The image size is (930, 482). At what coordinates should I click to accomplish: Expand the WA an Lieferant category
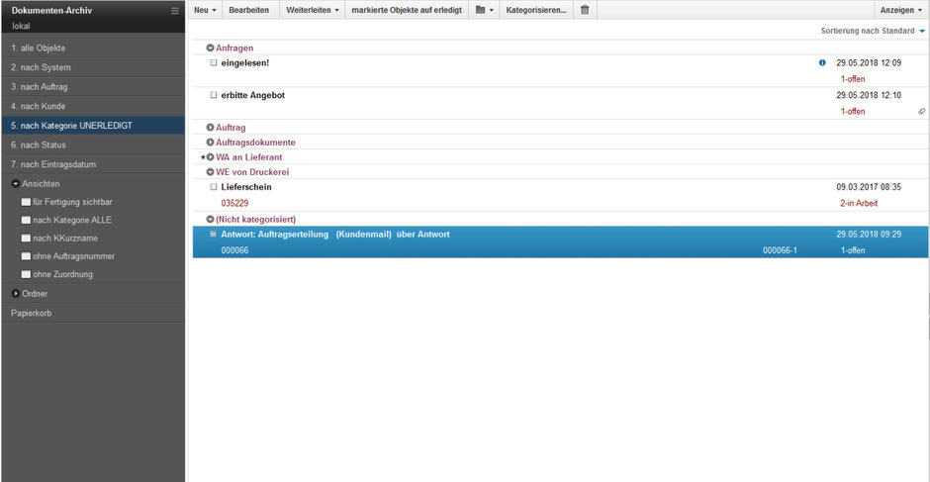tap(210, 158)
